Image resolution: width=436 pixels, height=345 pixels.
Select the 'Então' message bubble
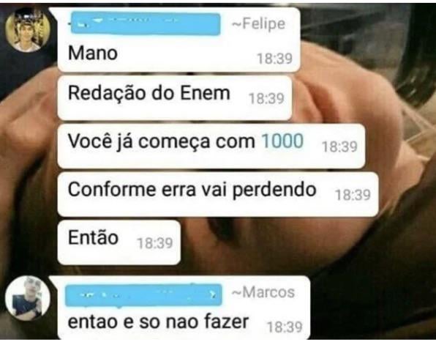[119, 242]
